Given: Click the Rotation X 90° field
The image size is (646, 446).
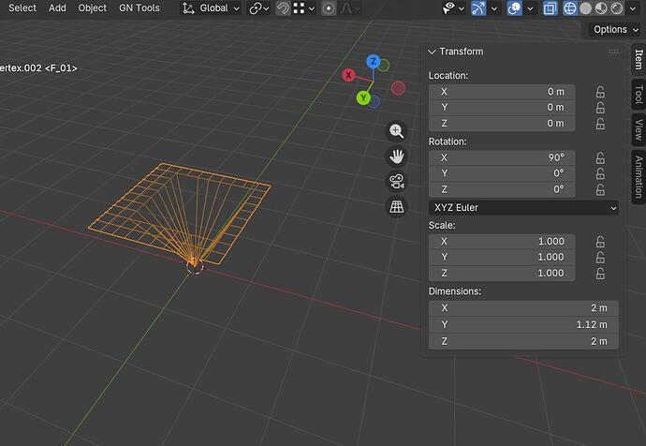Looking at the screenshot, I should click(x=502, y=157).
